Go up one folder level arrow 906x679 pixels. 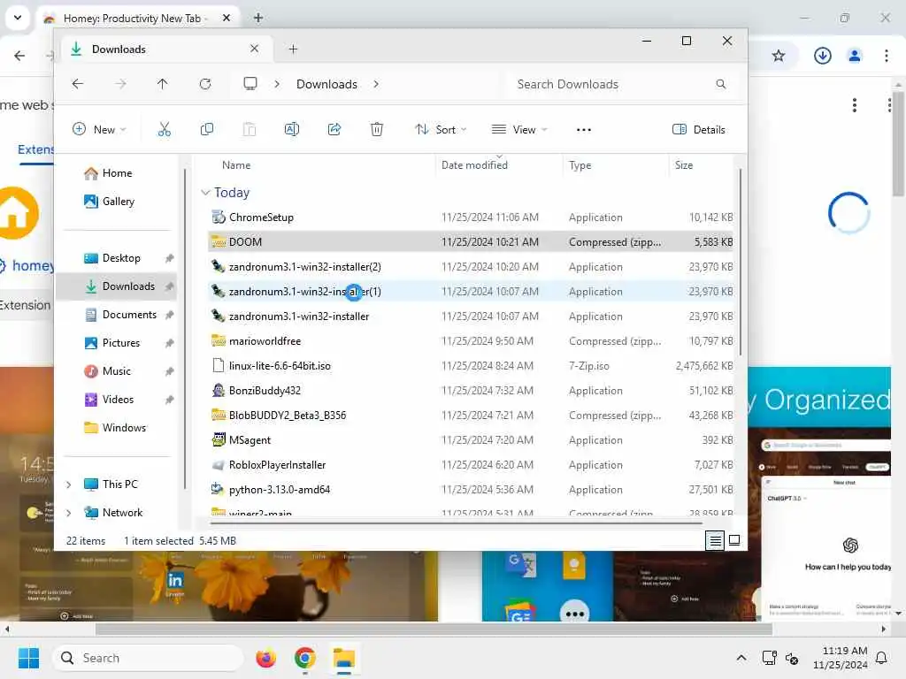point(163,84)
